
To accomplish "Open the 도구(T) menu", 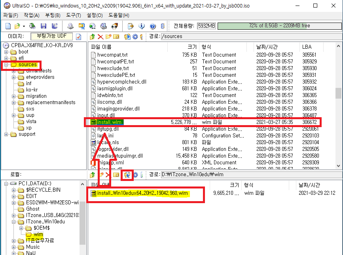I will coord(74,15).
